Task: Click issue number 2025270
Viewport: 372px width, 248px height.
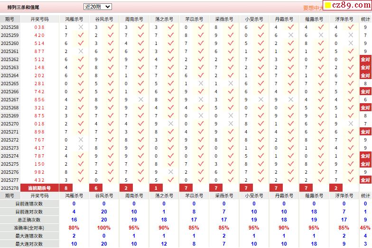Action: (x=9, y=124)
